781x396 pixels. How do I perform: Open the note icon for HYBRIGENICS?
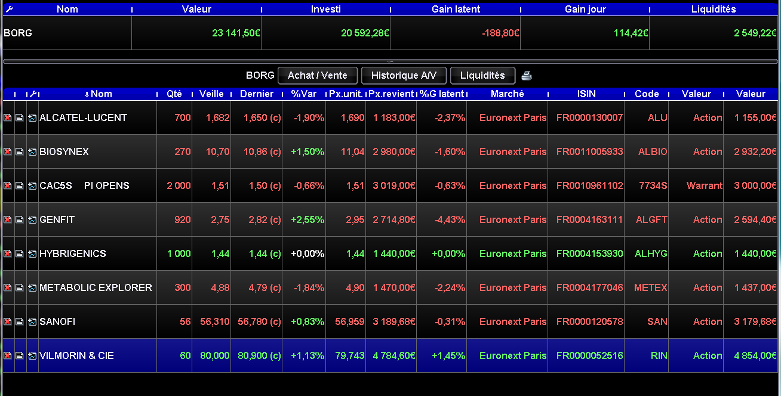(x=19, y=254)
